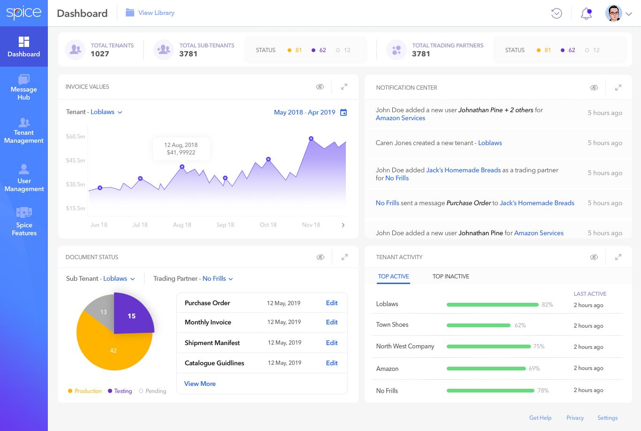641x431 pixels.
Task: Expand the user profile menu chevron
Action: 629,14
